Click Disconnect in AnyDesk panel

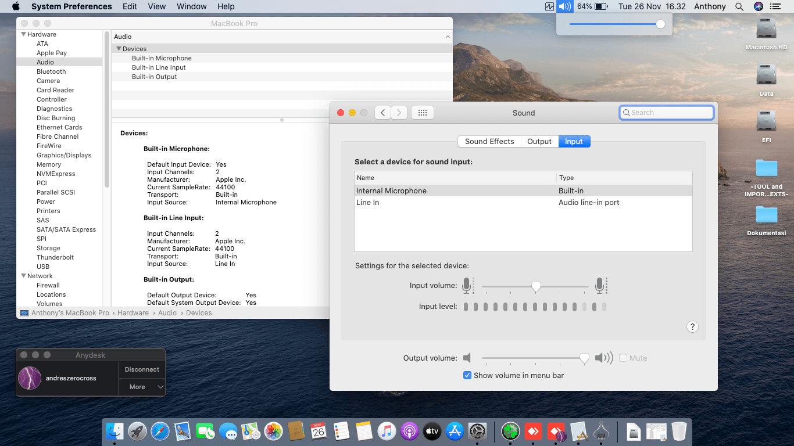pyautogui.click(x=142, y=369)
